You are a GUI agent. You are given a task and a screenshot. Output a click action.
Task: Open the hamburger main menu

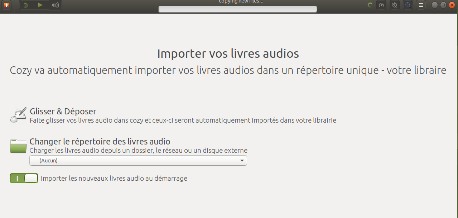(x=421, y=5)
